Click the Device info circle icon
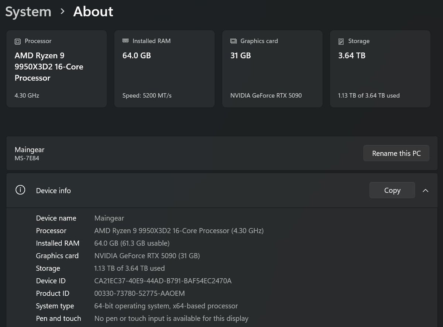This screenshot has width=443, height=327. click(20, 190)
